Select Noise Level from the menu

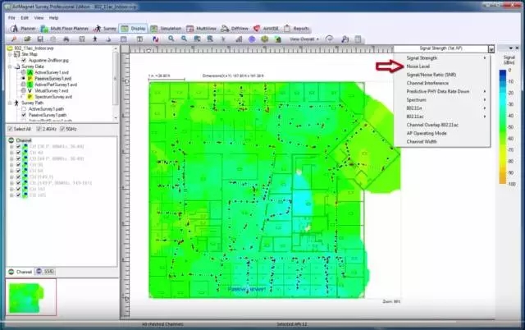[x=422, y=66]
